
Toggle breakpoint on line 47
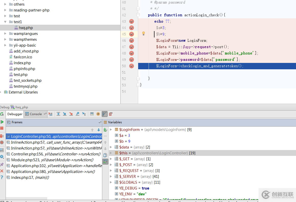(132, 47)
